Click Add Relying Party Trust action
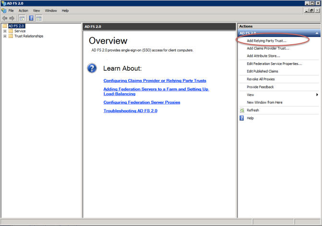 (x=266, y=41)
